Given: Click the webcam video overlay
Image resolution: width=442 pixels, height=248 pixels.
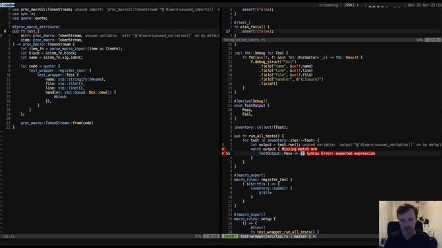Looking at the screenshot, I should coord(410,224).
